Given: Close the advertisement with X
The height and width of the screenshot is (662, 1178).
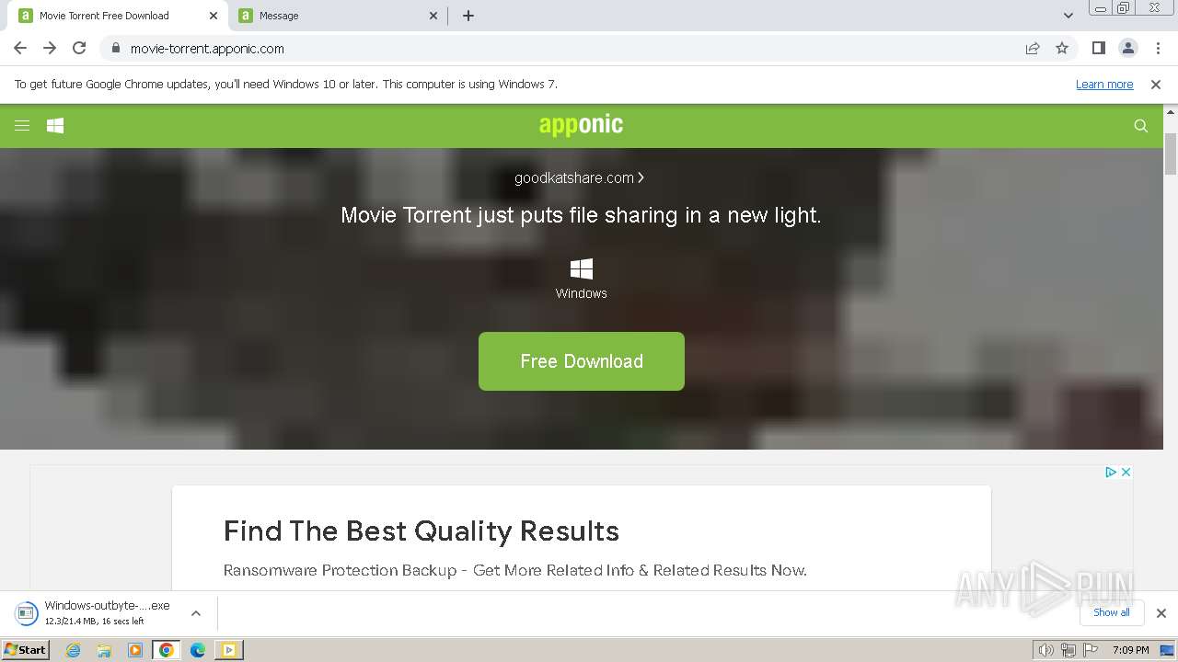Looking at the screenshot, I should pos(1126,472).
